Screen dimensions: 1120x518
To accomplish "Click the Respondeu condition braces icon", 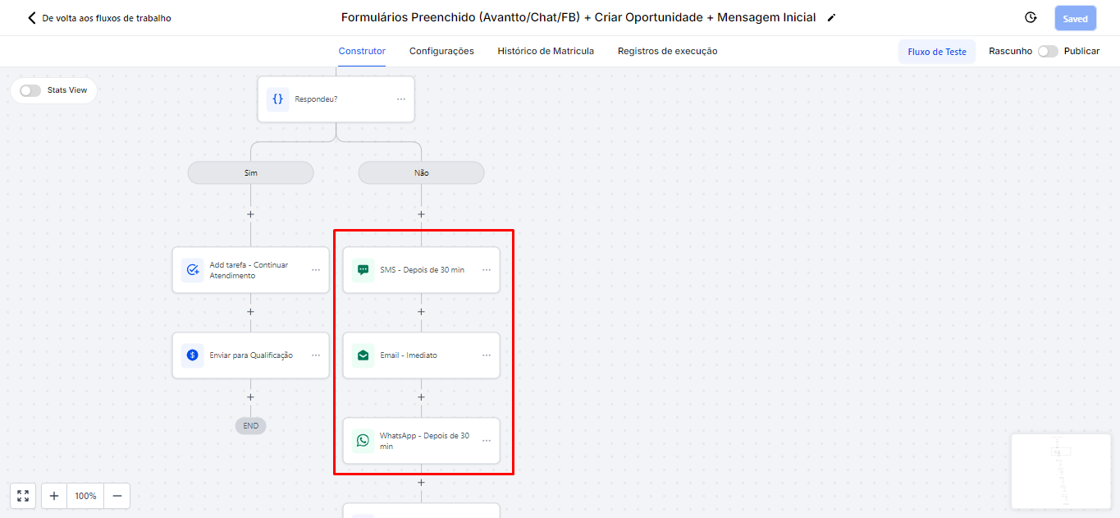I will click(x=277, y=99).
